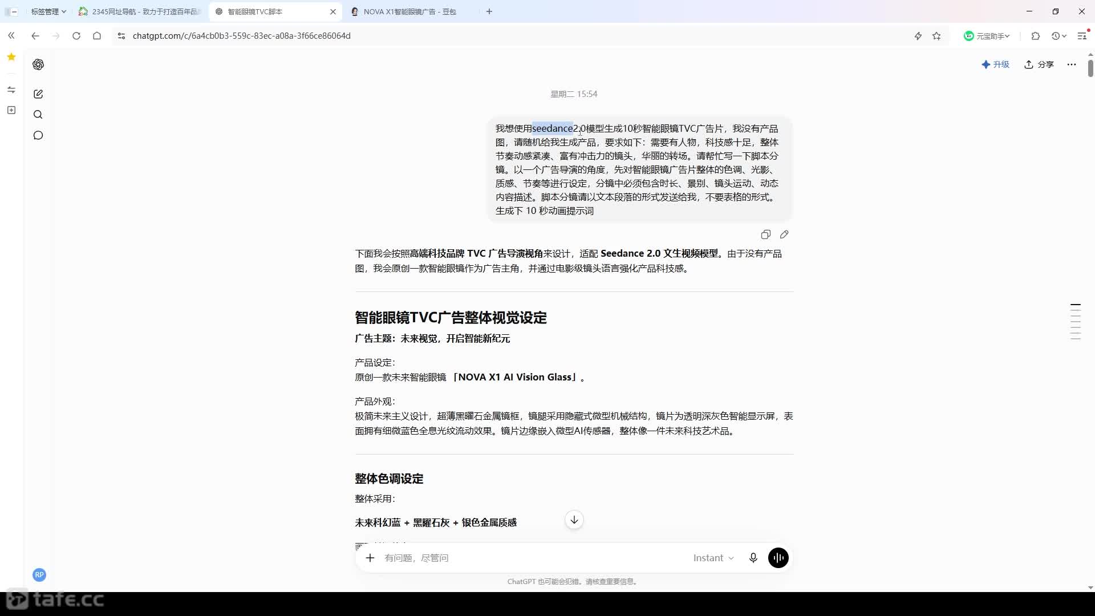
Task: Launch voice mode with the black waveform button
Action: [778, 558]
